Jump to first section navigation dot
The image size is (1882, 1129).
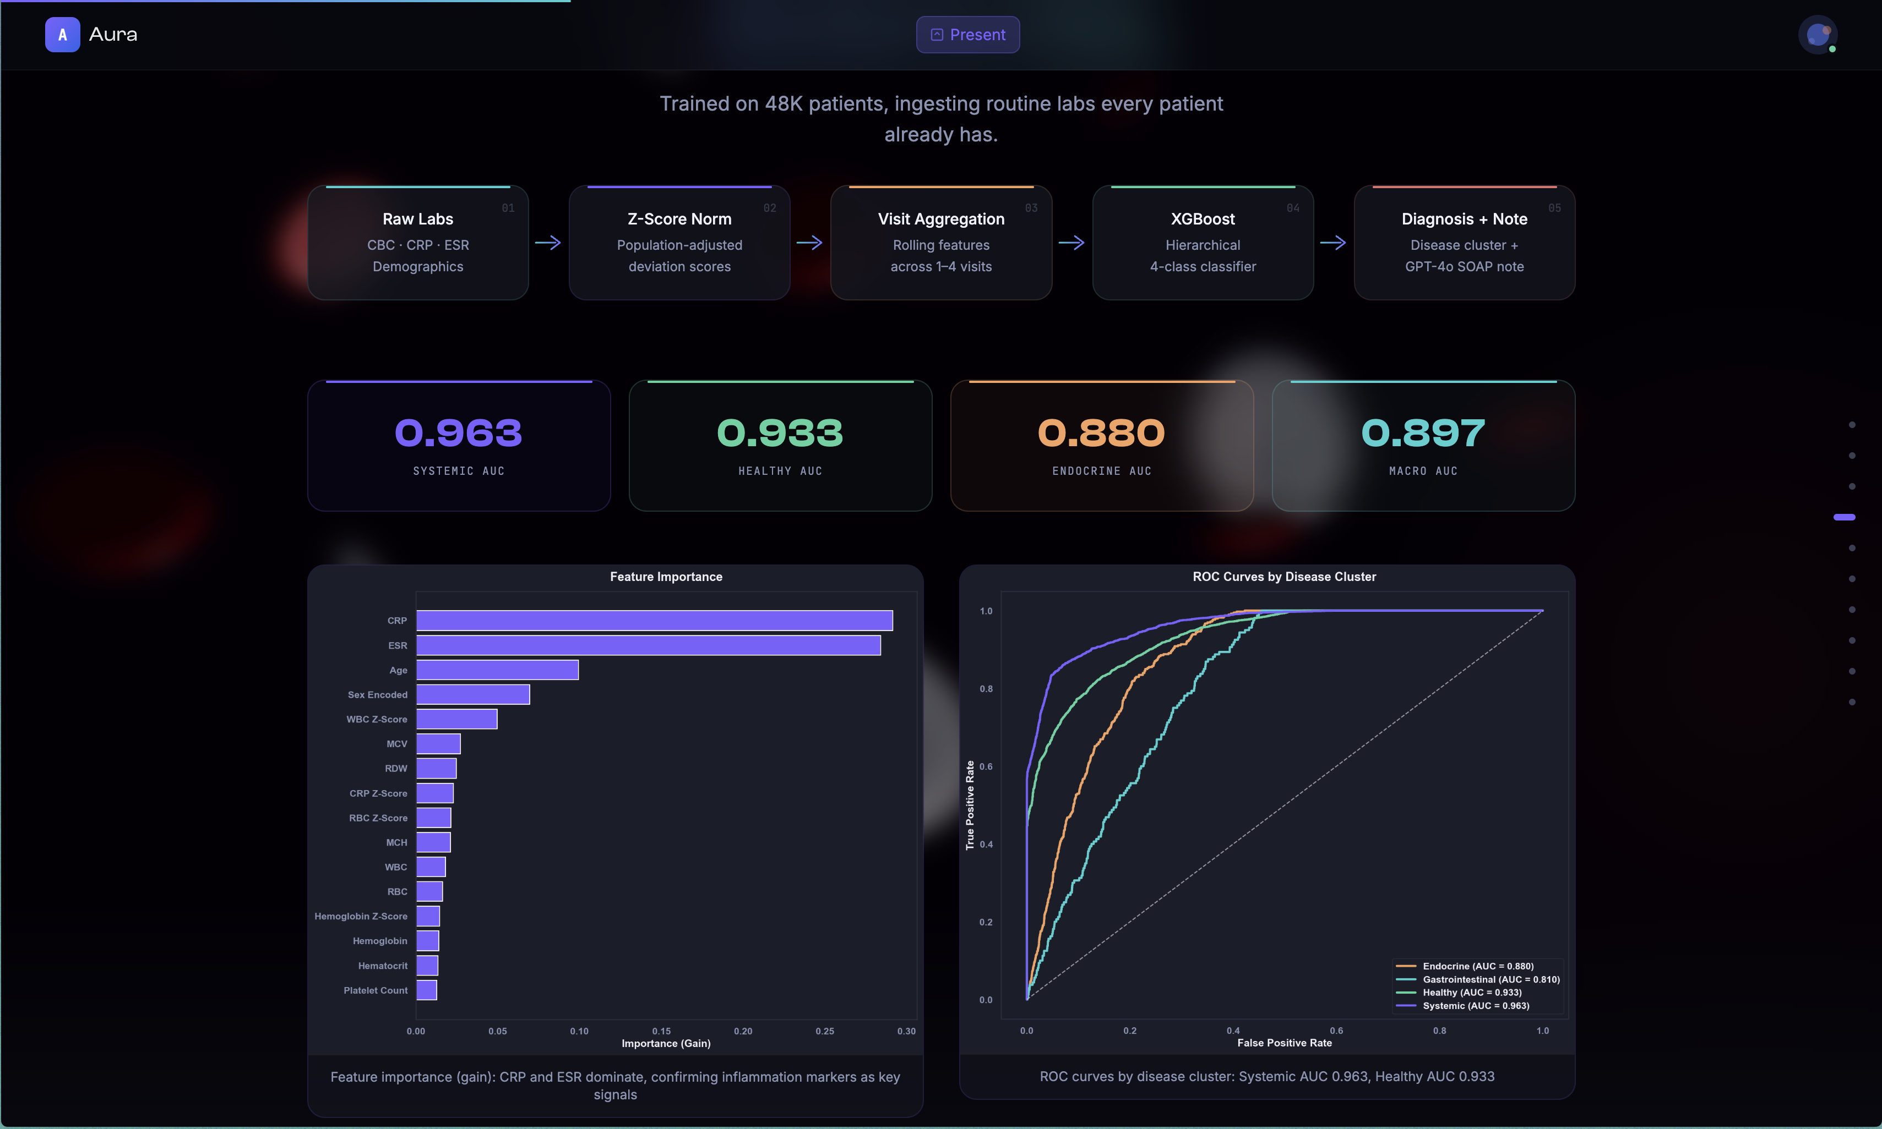[1852, 425]
